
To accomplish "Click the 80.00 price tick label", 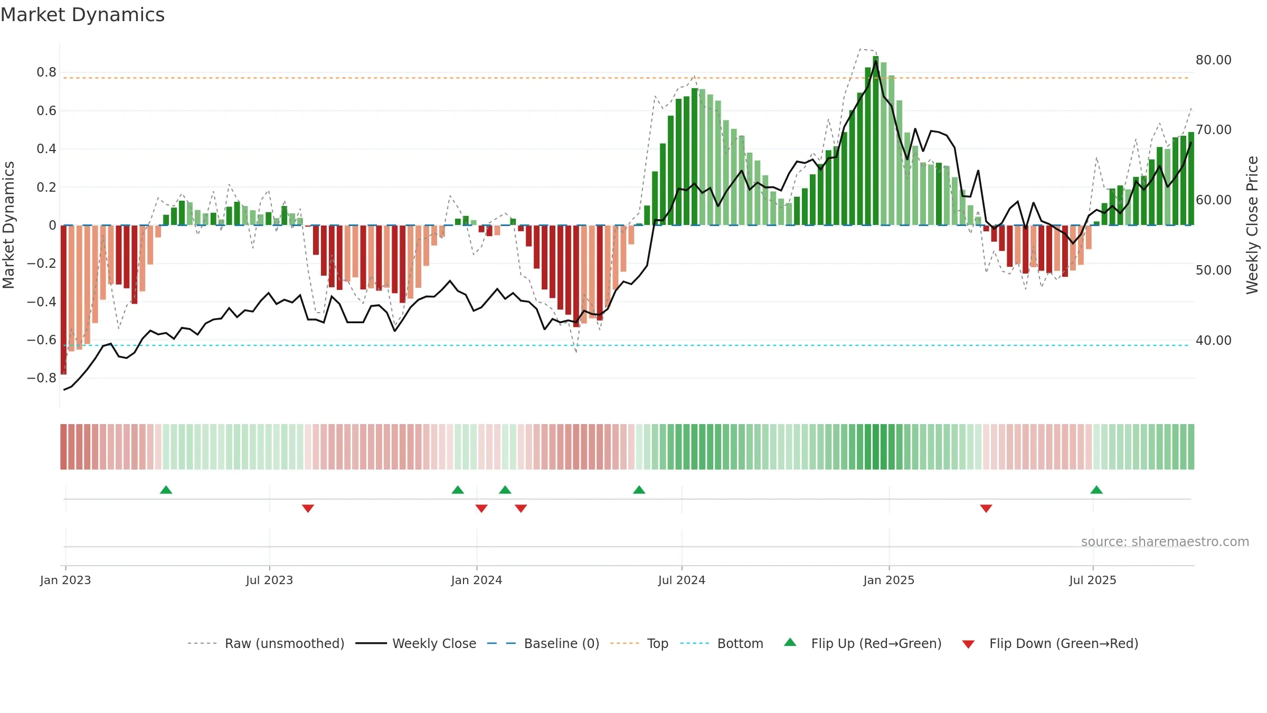I will [x=1214, y=60].
